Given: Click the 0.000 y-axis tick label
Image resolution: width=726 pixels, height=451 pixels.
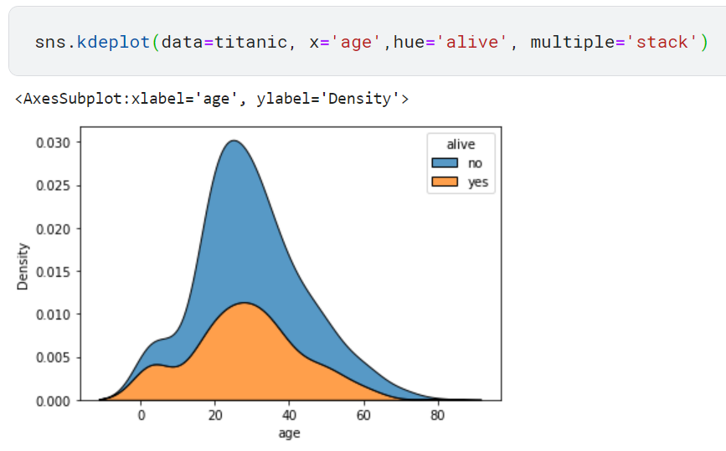Looking at the screenshot, I should pyautogui.click(x=54, y=401).
